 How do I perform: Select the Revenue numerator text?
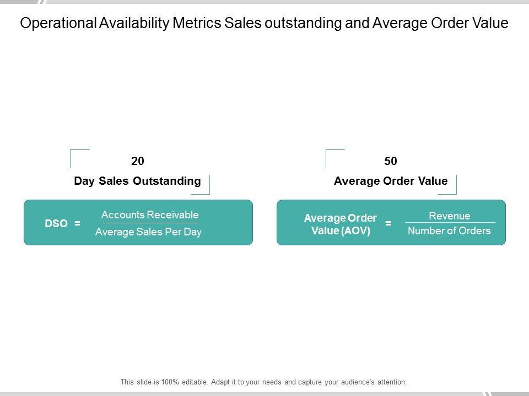[x=450, y=216]
